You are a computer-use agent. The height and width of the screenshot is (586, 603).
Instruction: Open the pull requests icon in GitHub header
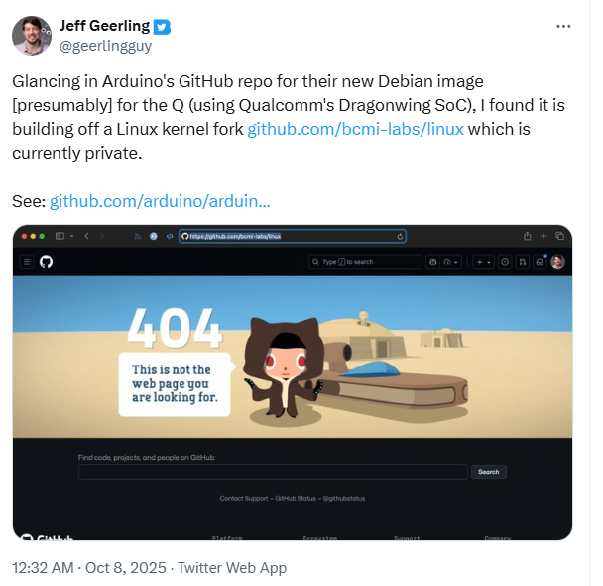coord(523,262)
